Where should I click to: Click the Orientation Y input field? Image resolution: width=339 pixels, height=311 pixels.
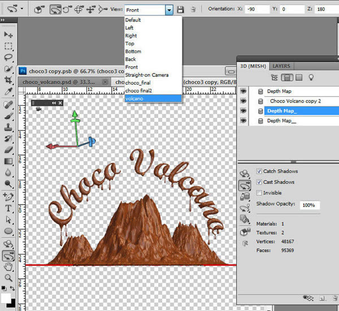[292, 9]
